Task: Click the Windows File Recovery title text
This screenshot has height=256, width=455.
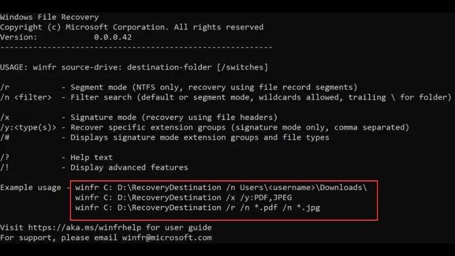Action: [49, 17]
